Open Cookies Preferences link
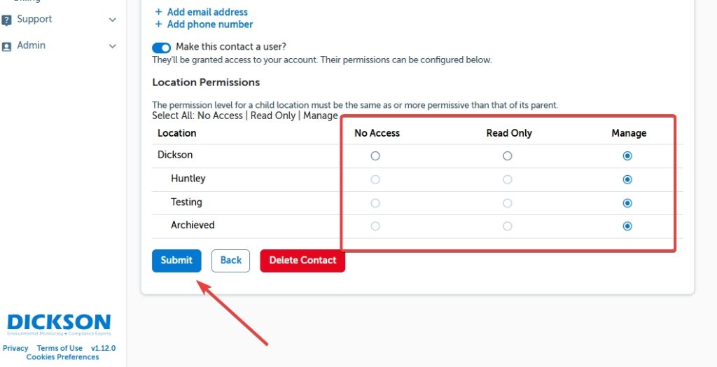The height and width of the screenshot is (367, 717). [62, 357]
